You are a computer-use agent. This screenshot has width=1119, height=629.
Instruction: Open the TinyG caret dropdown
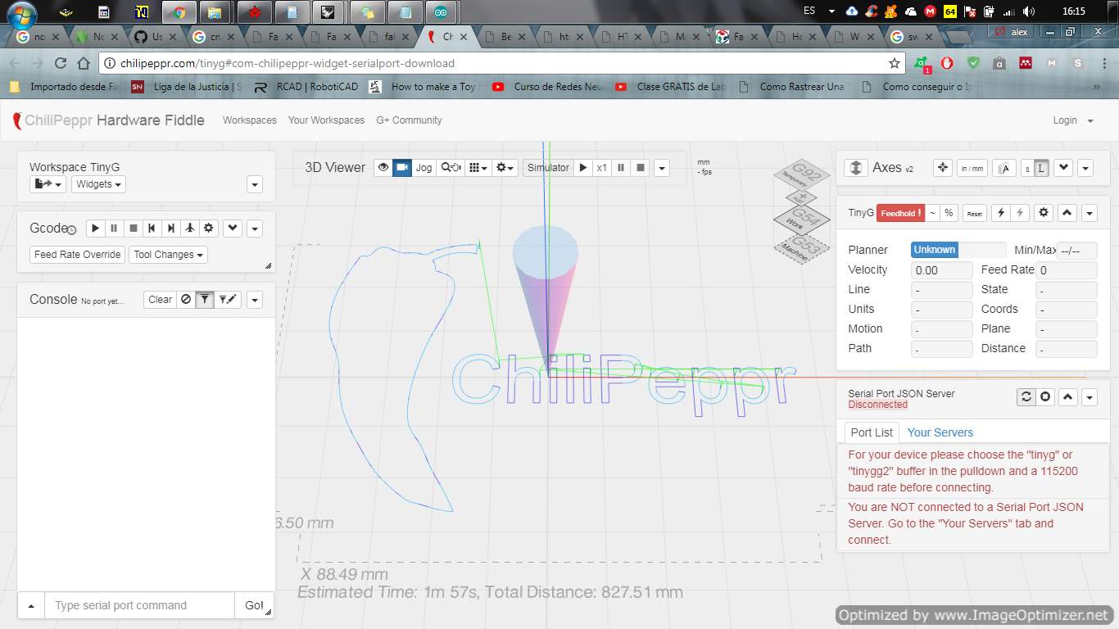point(1089,213)
